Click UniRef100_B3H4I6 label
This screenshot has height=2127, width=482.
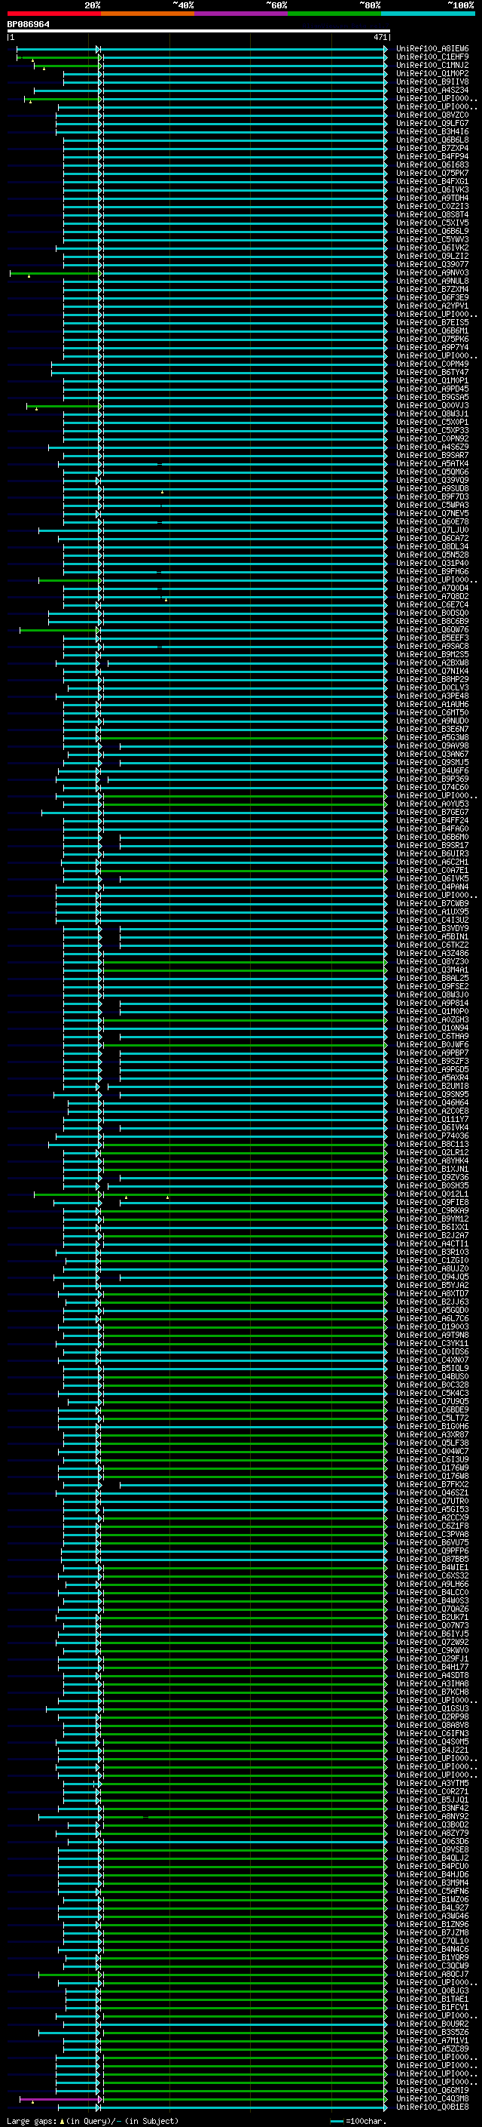pyautogui.click(x=432, y=132)
